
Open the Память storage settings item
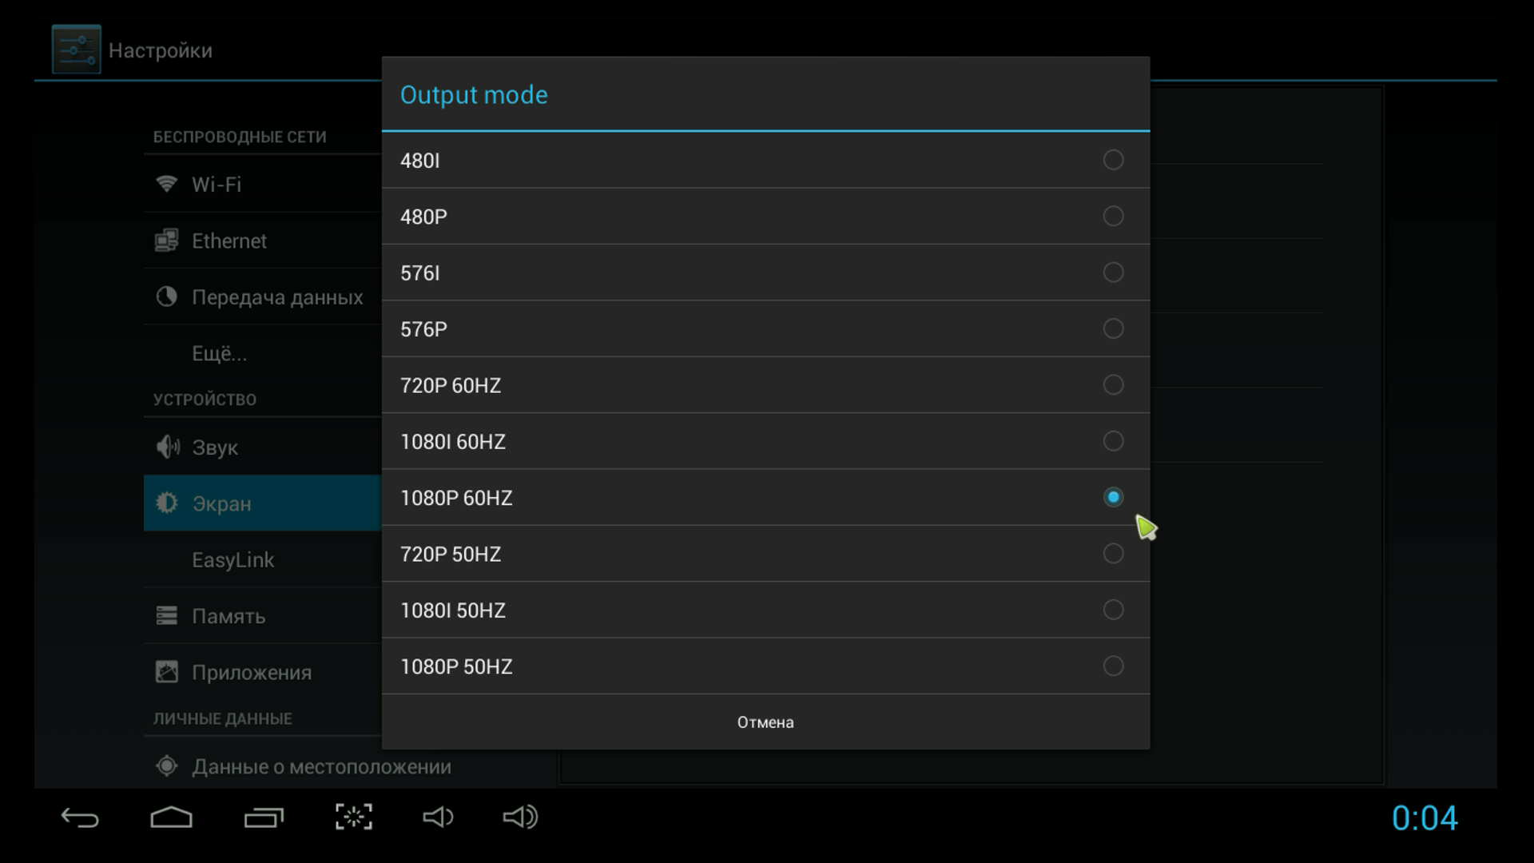(x=228, y=616)
